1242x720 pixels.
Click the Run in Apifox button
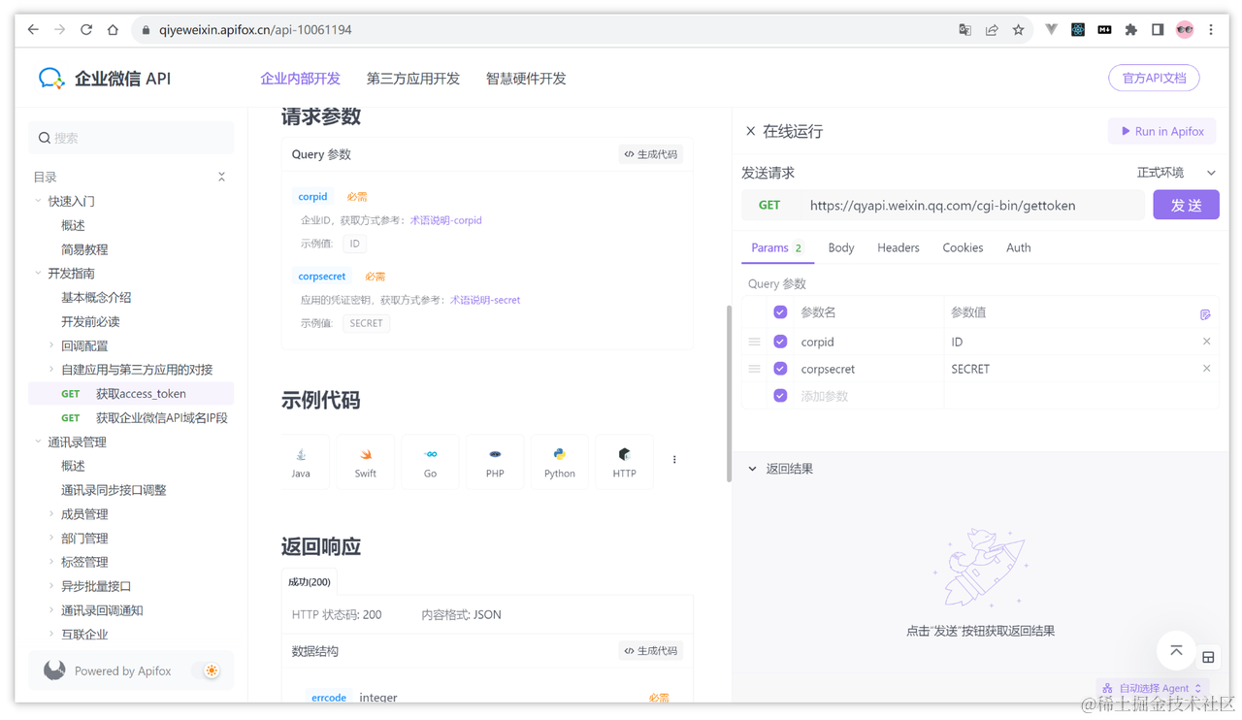pyautogui.click(x=1161, y=131)
